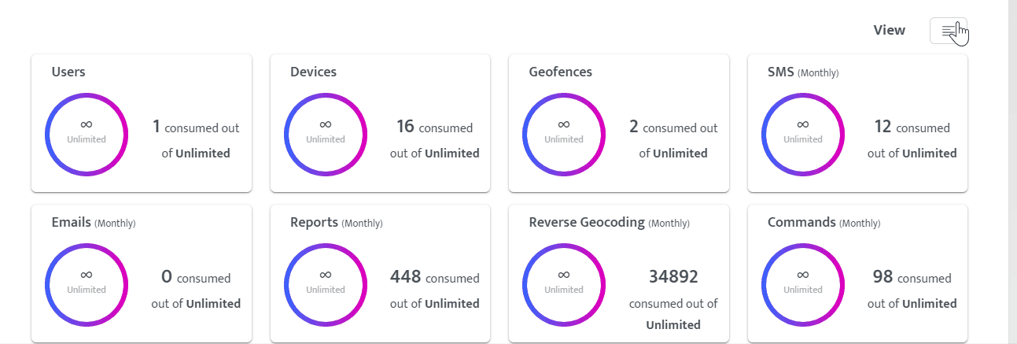Image resolution: width=1017 pixels, height=344 pixels.
Task: Toggle the list View button
Action: point(948,31)
